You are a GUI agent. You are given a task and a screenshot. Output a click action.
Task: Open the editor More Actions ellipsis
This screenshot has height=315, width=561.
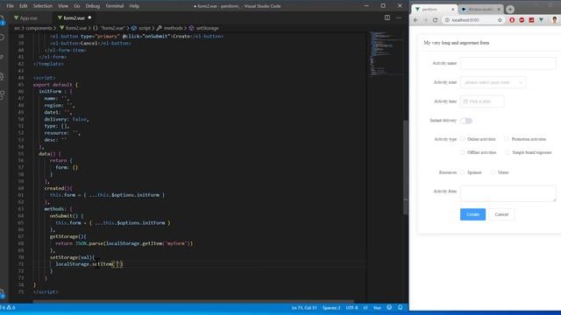coord(399,17)
